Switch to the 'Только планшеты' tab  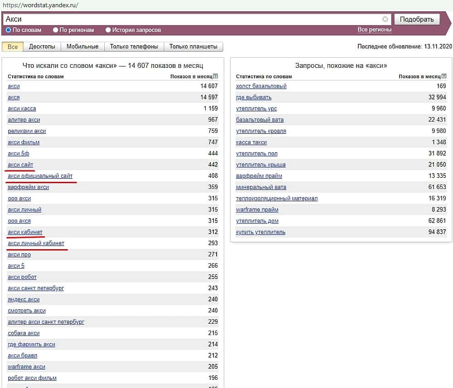pyautogui.click(x=193, y=47)
